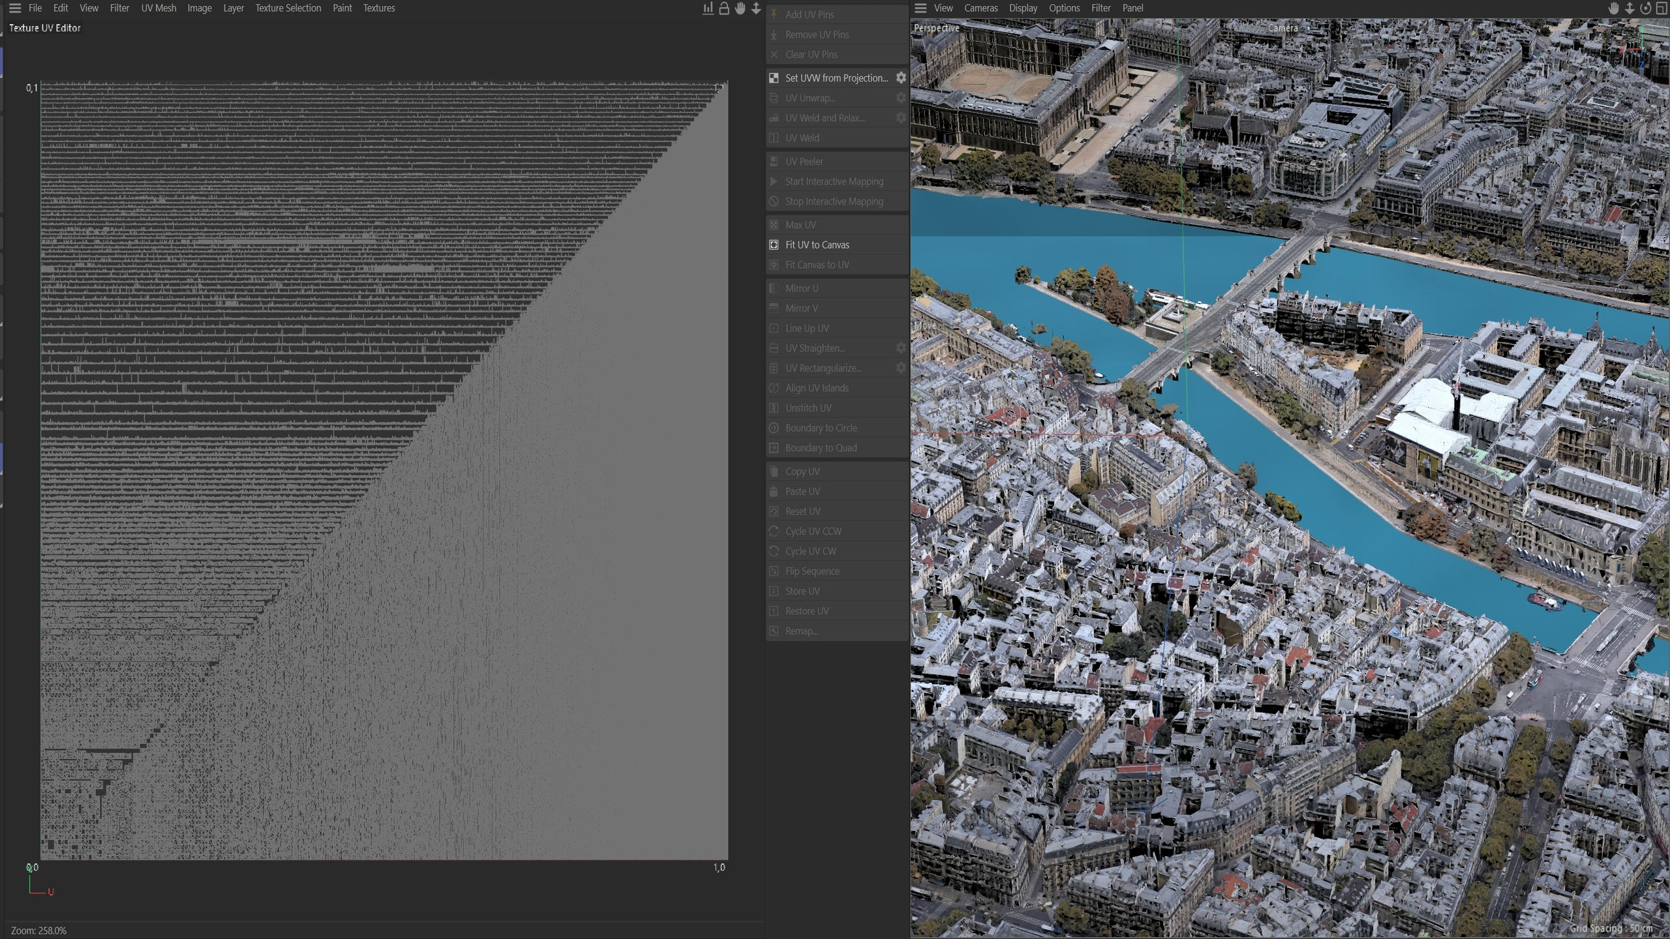Click the viewport dolly zoom icon
This screenshot has width=1670, height=939.
click(x=1630, y=8)
